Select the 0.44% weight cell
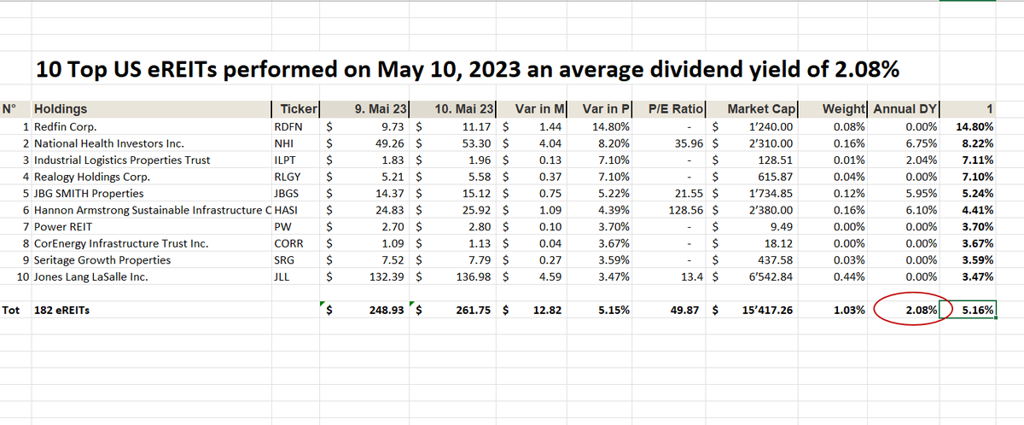The image size is (1024, 425). click(834, 277)
